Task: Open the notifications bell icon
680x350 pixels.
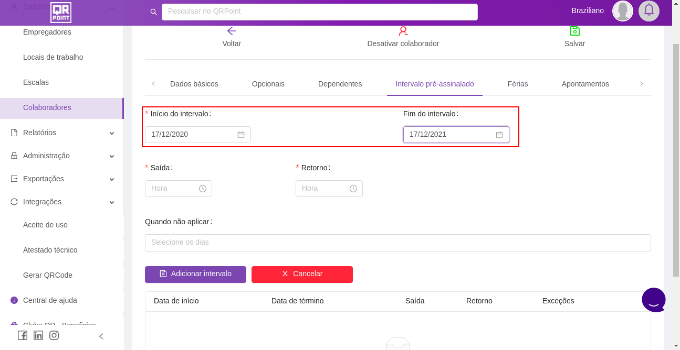Action: 649,10
